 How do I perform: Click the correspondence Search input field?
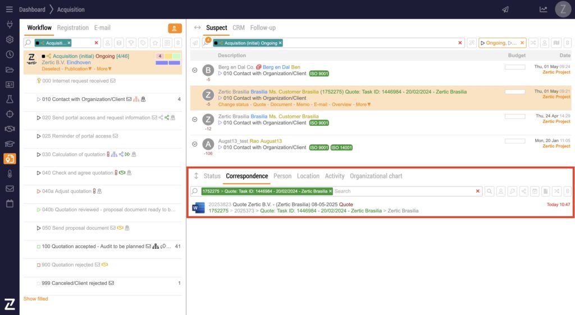403,191
